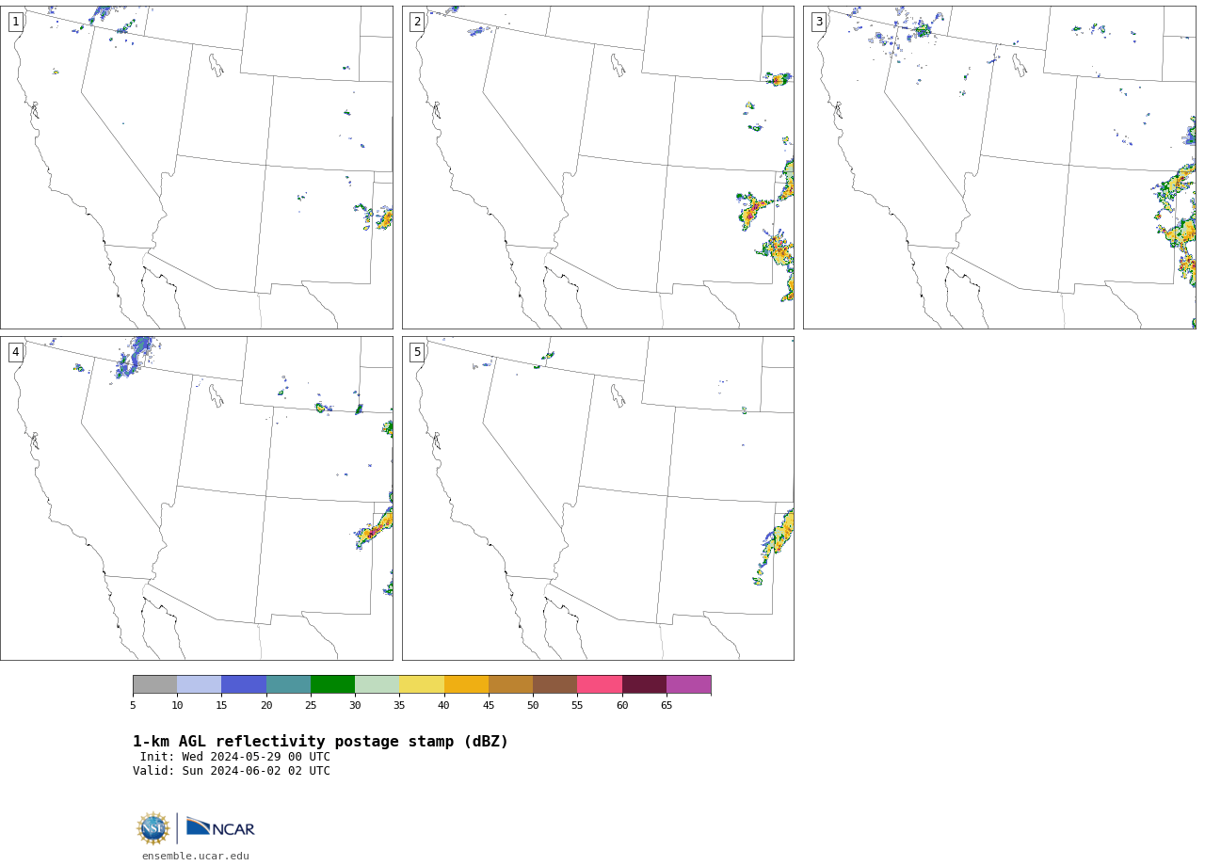Click the NSF logo icon
Image resolution: width=1205 pixels, height=866 pixels.
tap(153, 828)
